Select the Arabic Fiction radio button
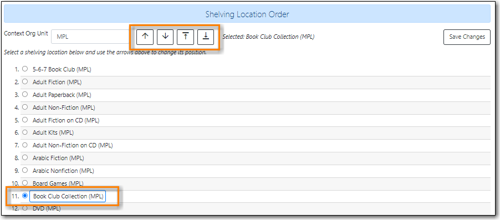This screenshot has height=220, width=500. (x=25, y=157)
